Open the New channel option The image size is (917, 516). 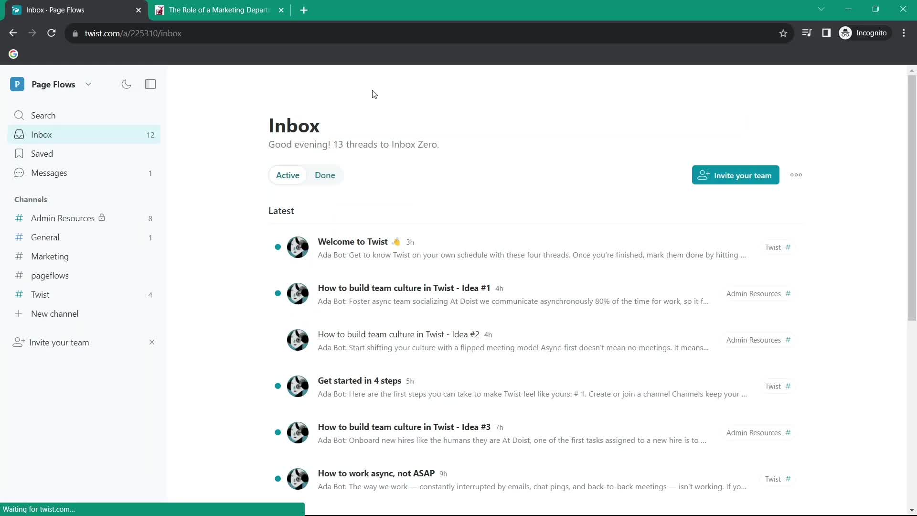[x=55, y=314]
